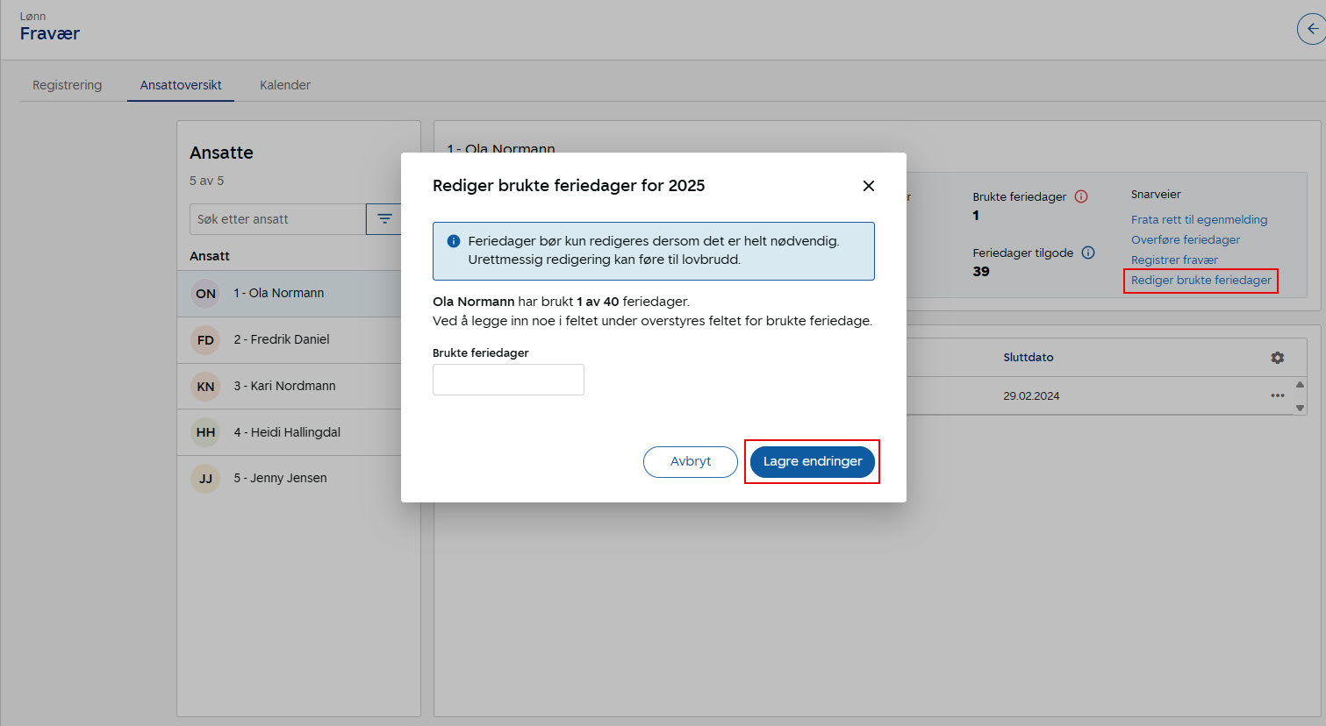The width and height of the screenshot is (1326, 726).
Task: Open the Kalender tab
Action: 285,85
